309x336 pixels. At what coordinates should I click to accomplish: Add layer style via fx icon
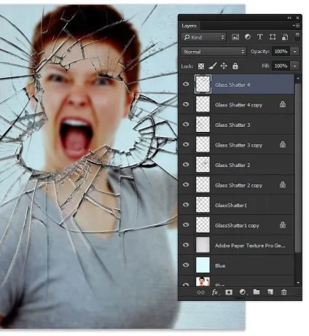click(x=215, y=292)
